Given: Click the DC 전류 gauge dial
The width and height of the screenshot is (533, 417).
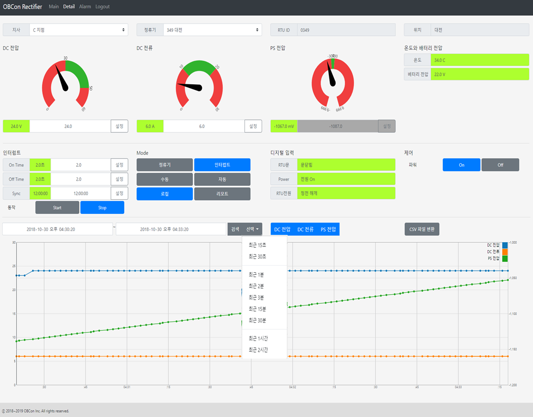Looking at the screenshot, I should tap(199, 85).
